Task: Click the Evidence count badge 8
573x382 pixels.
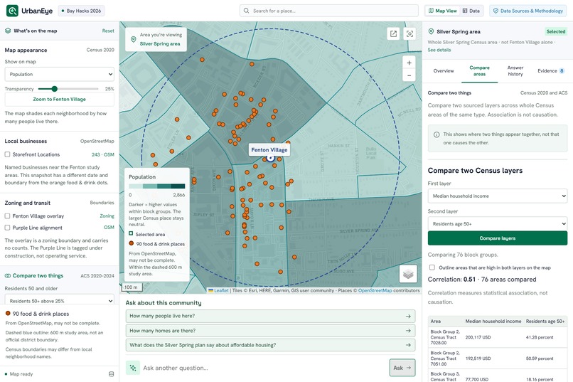Action: (x=562, y=71)
